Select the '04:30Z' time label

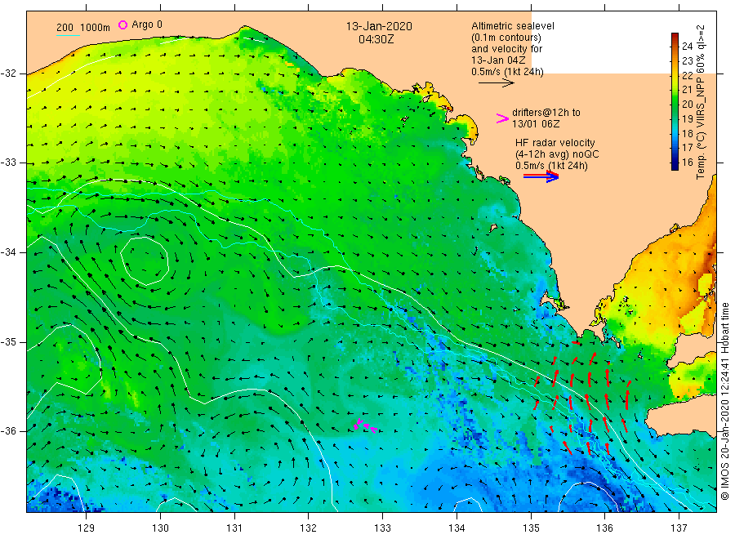click(x=376, y=39)
